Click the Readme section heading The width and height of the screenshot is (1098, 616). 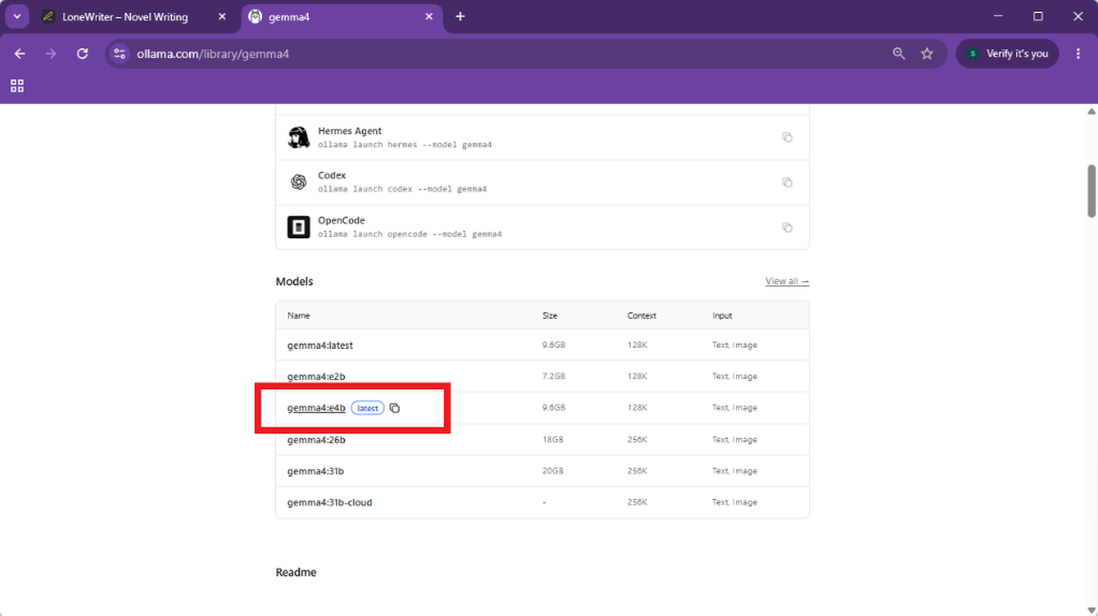point(296,572)
